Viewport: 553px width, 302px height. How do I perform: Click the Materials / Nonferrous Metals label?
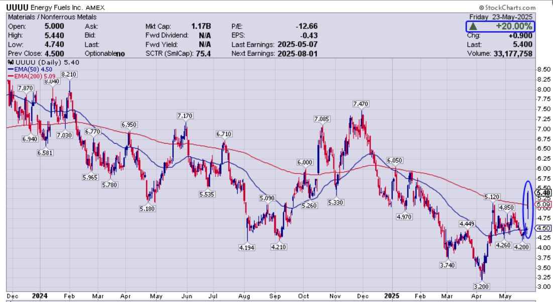point(52,17)
